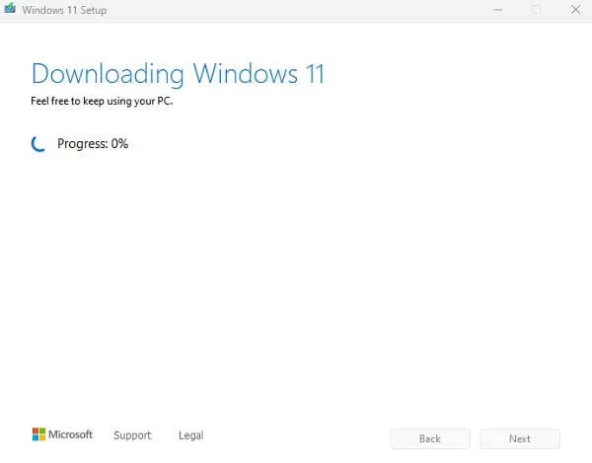Click the Windows 11 Setup title bar icon

10,8
